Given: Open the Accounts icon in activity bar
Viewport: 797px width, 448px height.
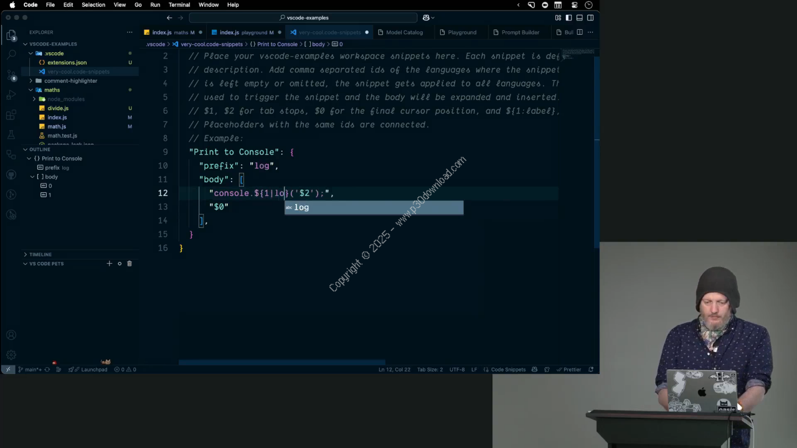Looking at the screenshot, I should pyautogui.click(x=11, y=335).
